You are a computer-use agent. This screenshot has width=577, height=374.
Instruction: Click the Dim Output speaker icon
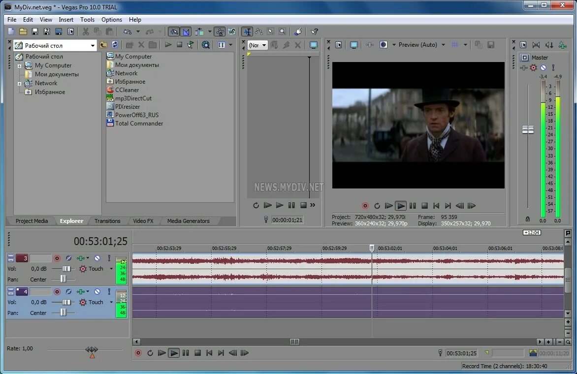tap(549, 45)
